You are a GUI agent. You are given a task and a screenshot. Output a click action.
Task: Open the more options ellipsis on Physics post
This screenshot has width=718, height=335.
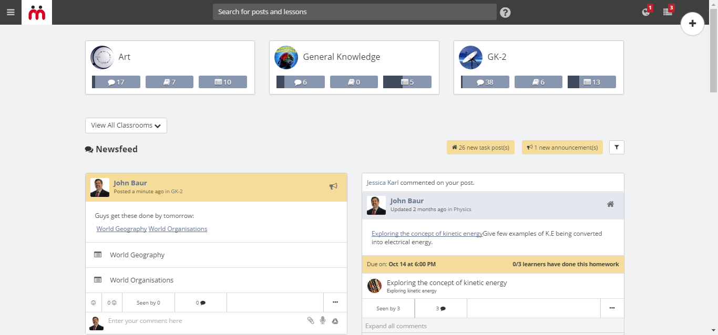point(612,308)
